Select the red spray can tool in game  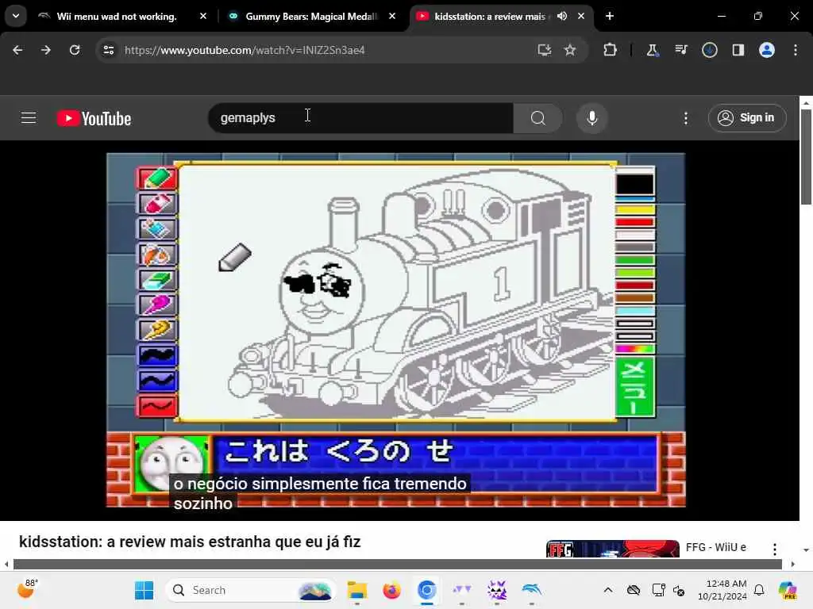click(157, 204)
